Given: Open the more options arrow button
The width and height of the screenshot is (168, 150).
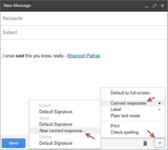Looking at the screenshot, I should [160, 143].
